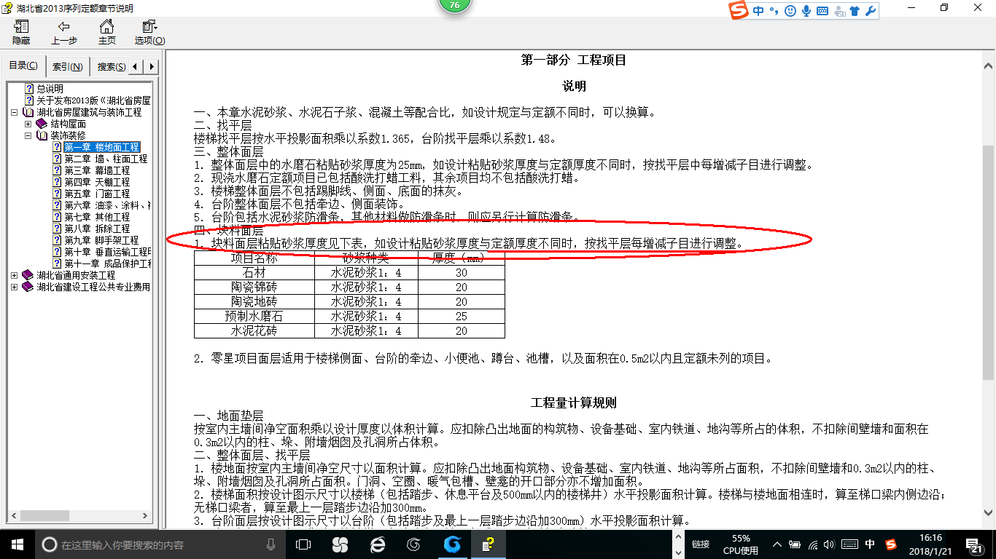
Task: Open the Wi-Fi network tray icon
Action: pyautogui.click(x=813, y=544)
